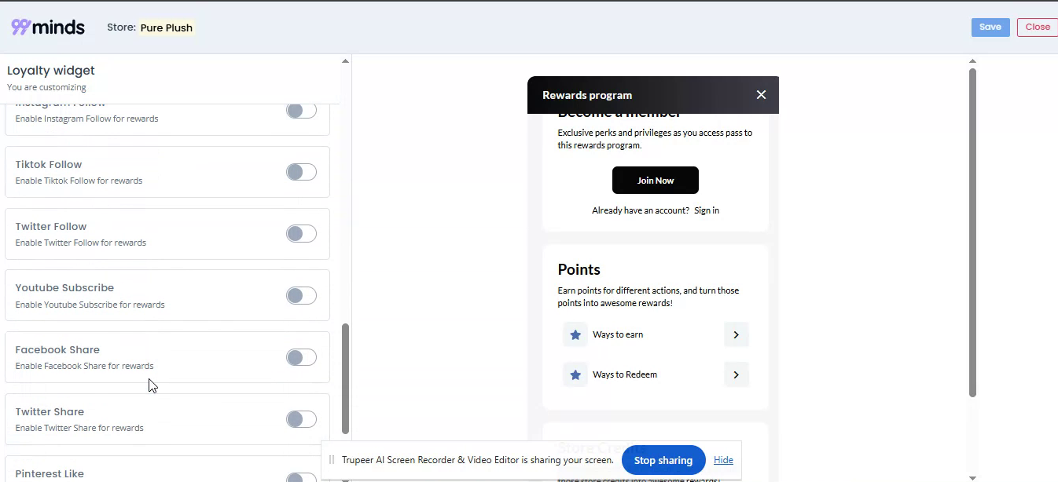Close the Rewards program widget

point(761,95)
